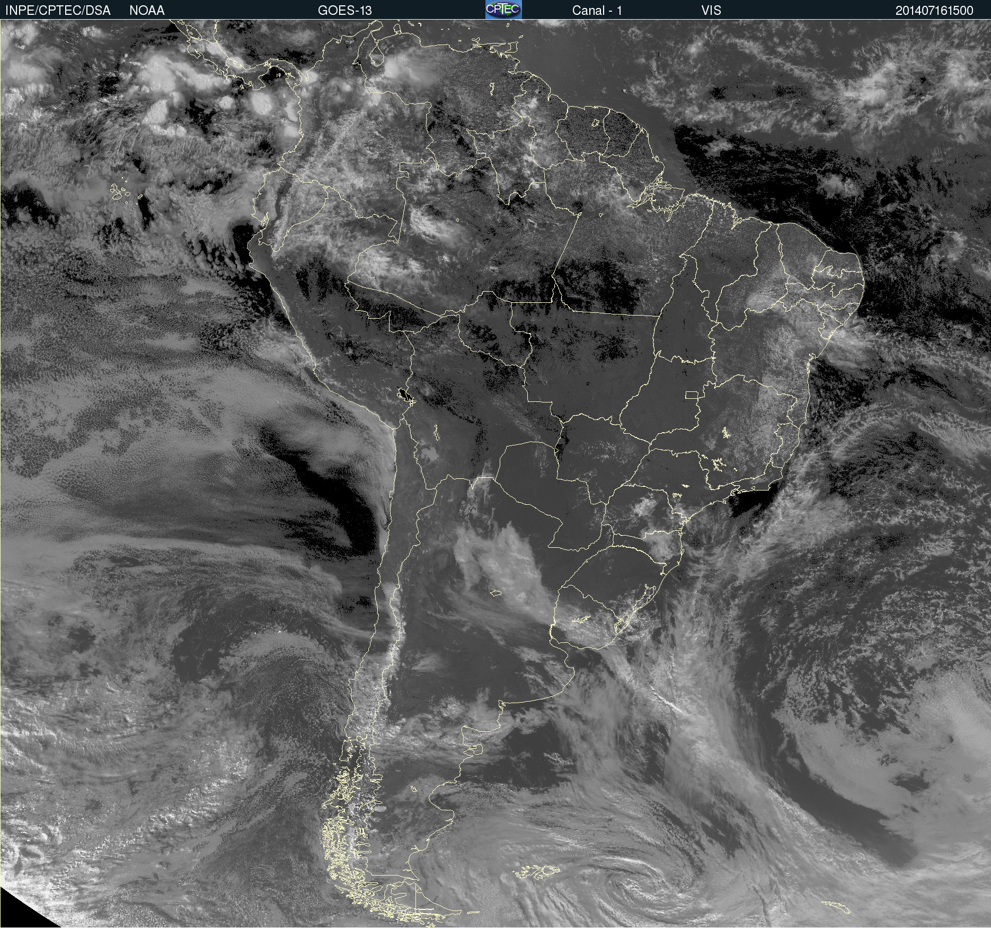
Task: Click the GOES-13 satellite label
Action: [x=344, y=11]
